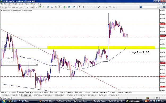
Task: Set timeframe to M1
Action: [x=3, y=7]
